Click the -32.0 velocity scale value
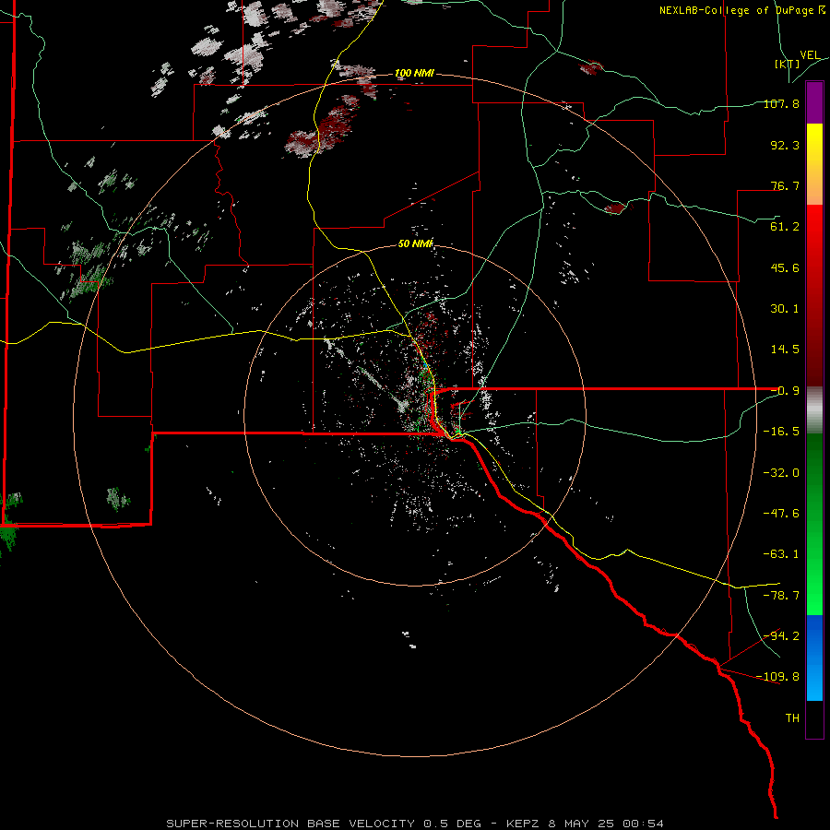 pos(781,473)
